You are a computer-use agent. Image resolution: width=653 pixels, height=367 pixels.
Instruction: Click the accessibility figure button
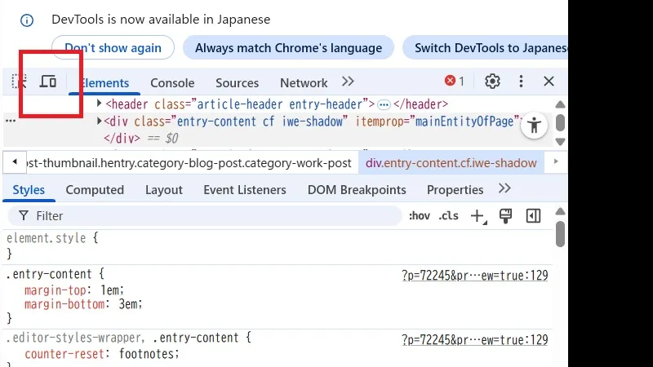tap(534, 125)
